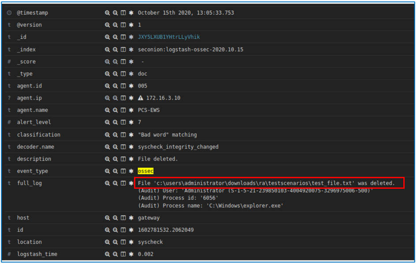Toggle column for agent.id field
The width and height of the screenshot is (417, 264).
click(x=123, y=86)
